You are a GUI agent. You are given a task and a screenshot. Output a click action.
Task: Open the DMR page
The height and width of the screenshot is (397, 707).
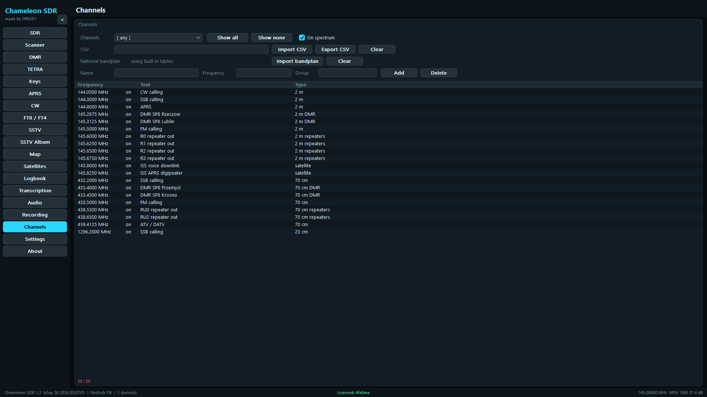click(x=35, y=57)
